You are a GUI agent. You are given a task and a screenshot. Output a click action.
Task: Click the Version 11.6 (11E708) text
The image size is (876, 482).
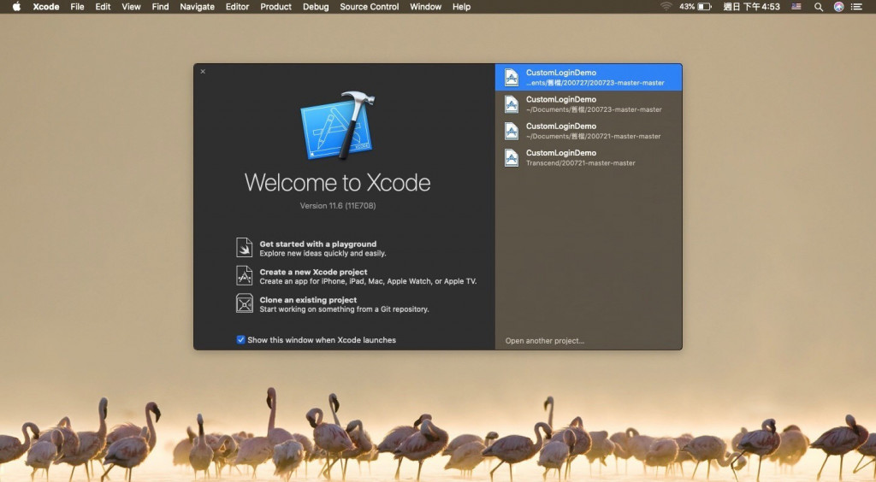coord(337,205)
